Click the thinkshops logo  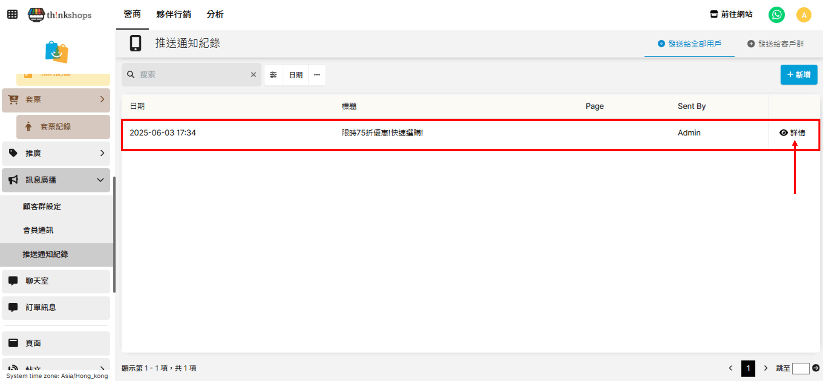[60, 14]
